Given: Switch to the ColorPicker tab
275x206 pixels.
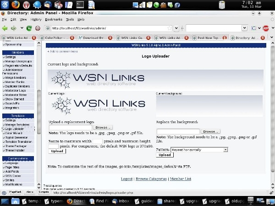Looking at the screenshot, I should pyautogui.click(x=56, y=38).
